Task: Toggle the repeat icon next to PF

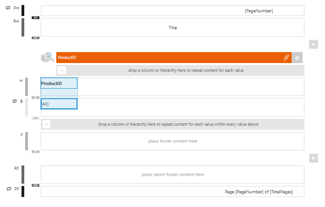Action: [8, 188]
